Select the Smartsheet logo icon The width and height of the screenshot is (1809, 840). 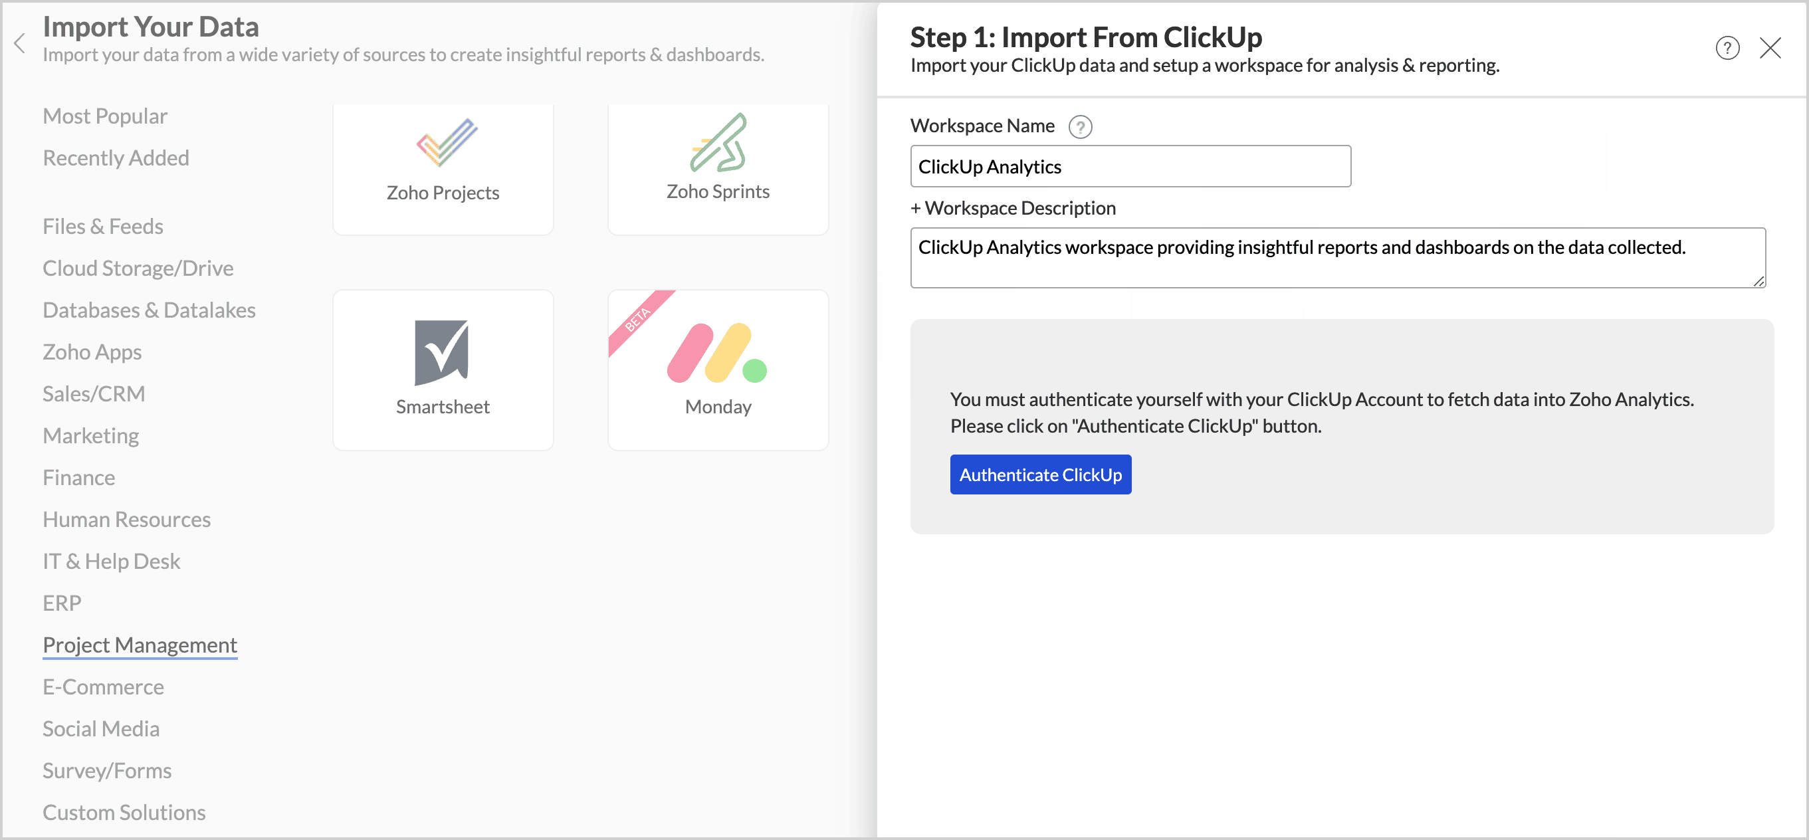click(x=442, y=353)
